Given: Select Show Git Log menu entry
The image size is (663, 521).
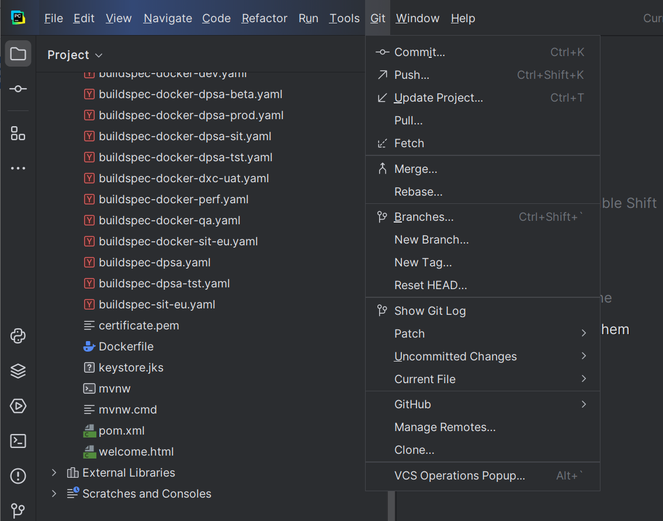Looking at the screenshot, I should 430,311.
